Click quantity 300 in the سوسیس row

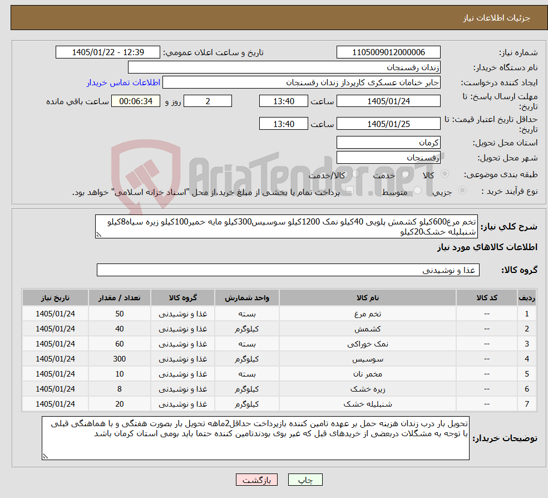(x=120, y=359)
